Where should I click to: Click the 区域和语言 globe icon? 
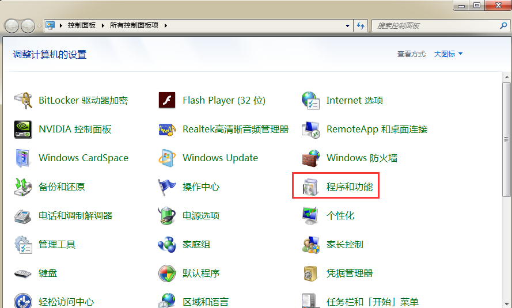click(167, 301)
